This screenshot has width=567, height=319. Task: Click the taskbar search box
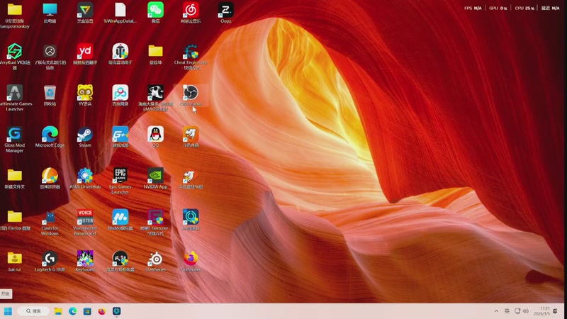(33, 311)
